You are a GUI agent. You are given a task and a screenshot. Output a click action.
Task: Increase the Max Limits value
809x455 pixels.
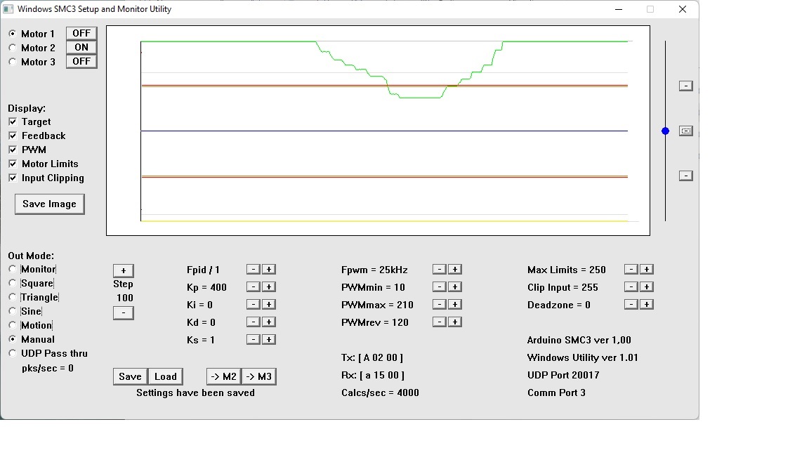click(647, 270)
